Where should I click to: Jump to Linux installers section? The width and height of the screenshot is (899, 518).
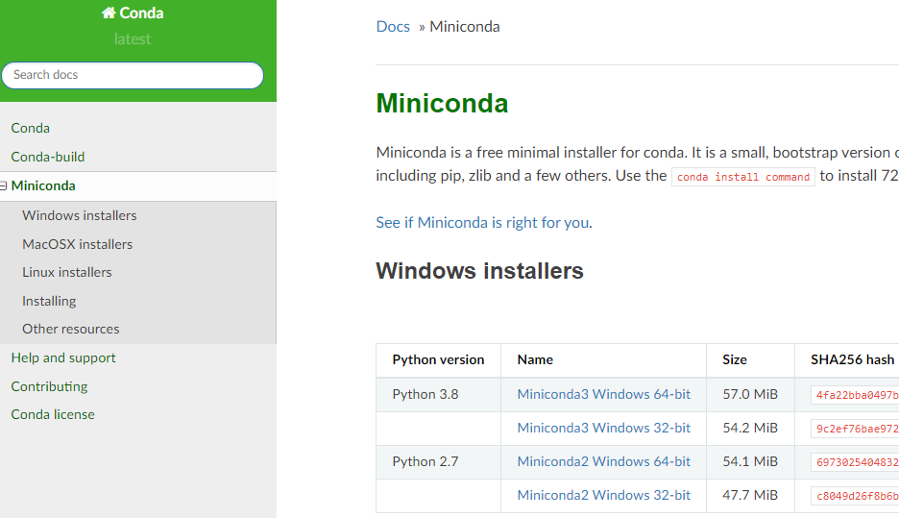point(67,272)
